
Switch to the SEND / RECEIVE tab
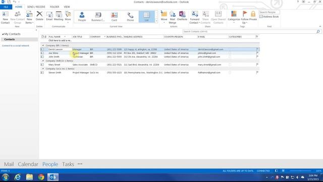click(x=36, y=7)
